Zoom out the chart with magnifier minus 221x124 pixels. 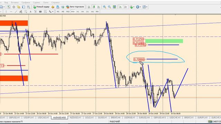pyautogui.click(x=109, y=7)
